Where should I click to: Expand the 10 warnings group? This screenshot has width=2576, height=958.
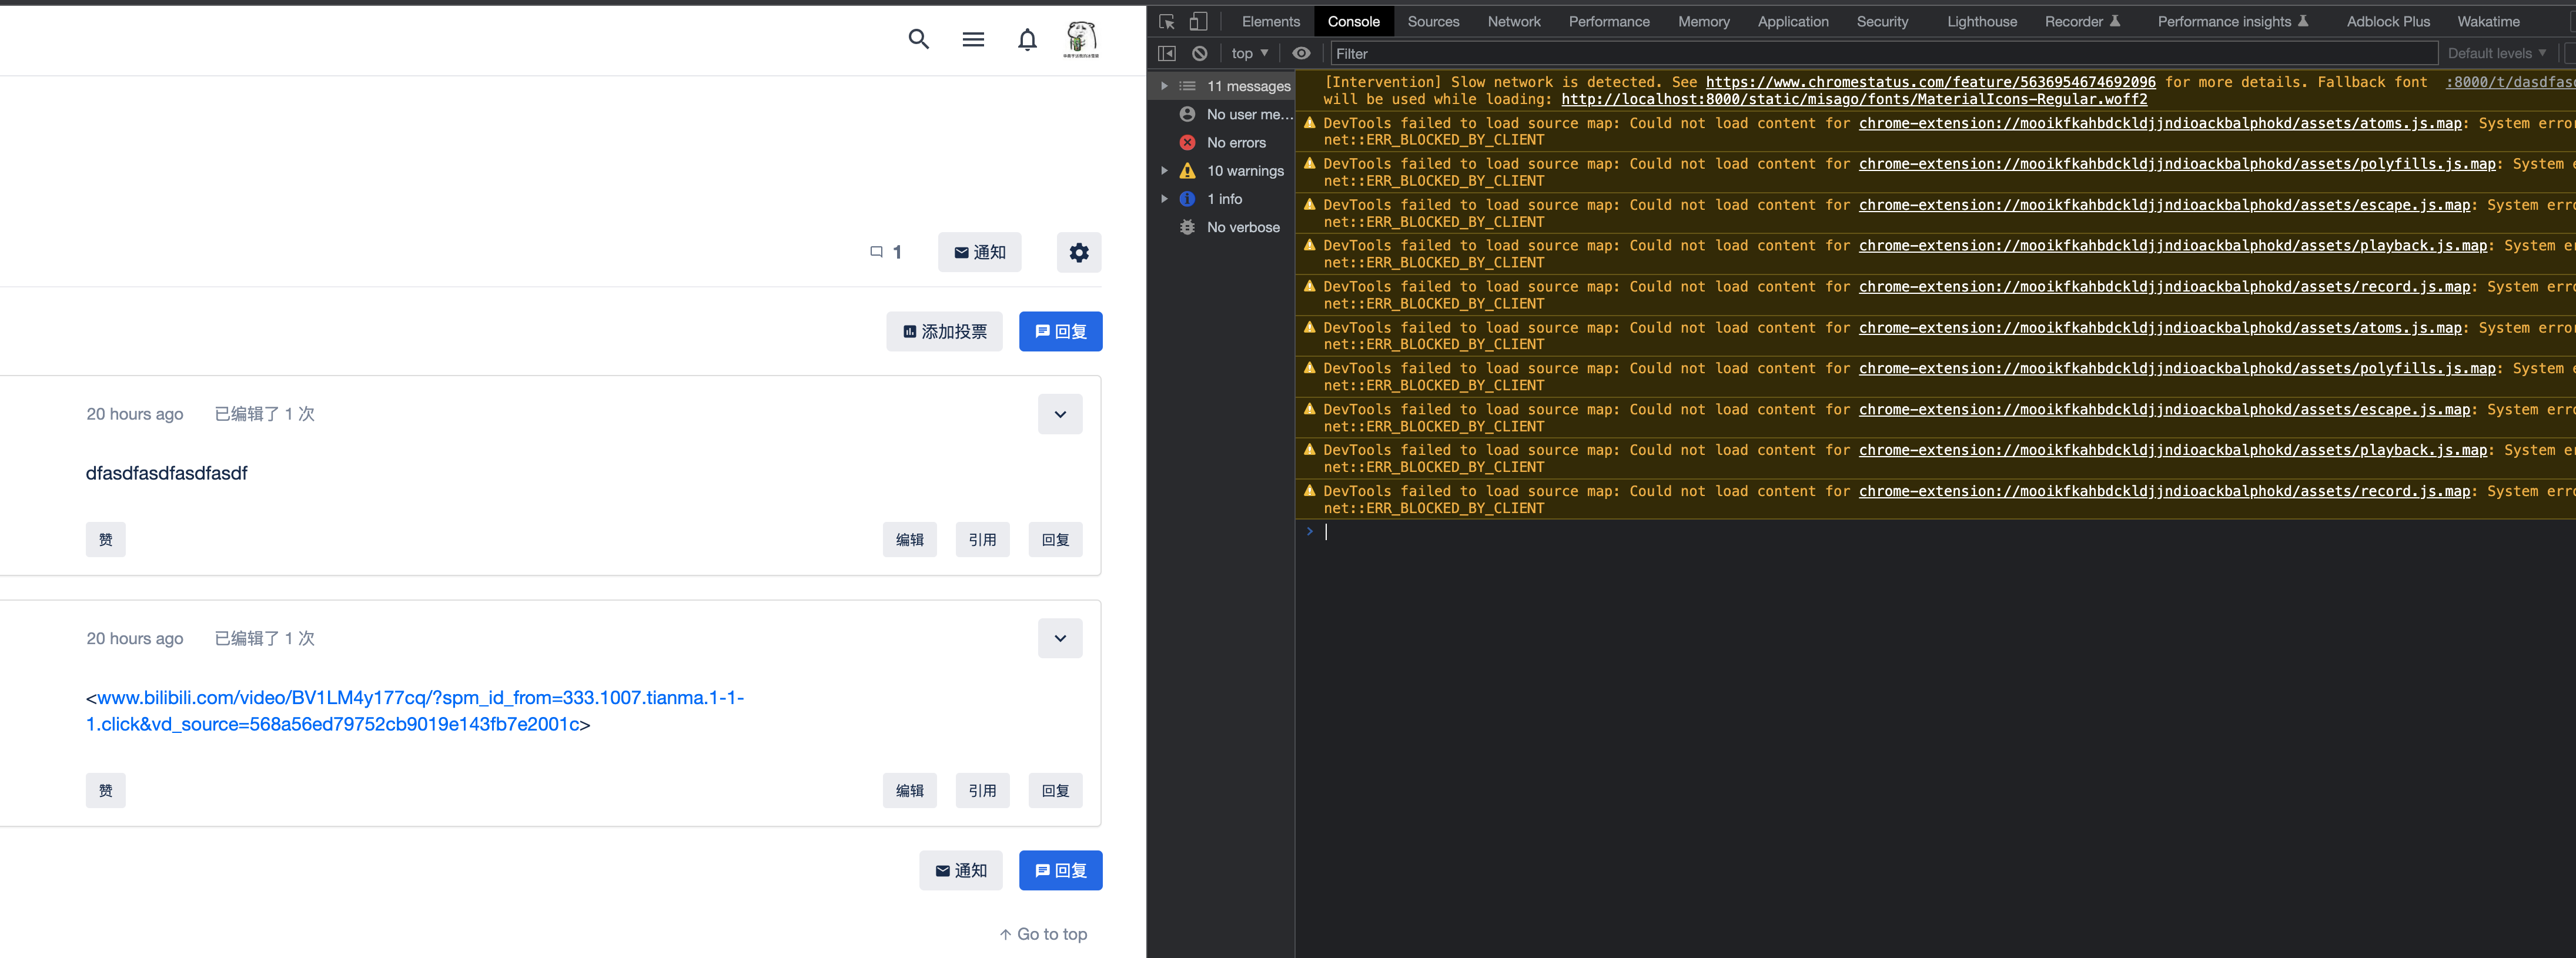[x=1164, y=171]
